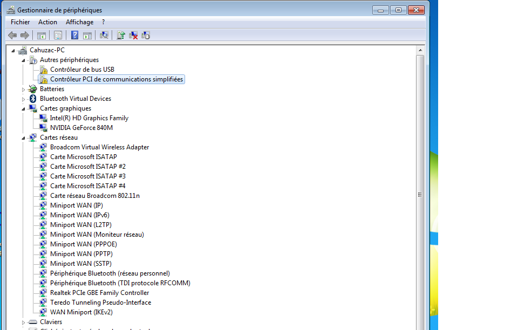Select NVIDIA GeForce 840M device
The height and width of the screenshot is (330, 518).
(81, 128)
